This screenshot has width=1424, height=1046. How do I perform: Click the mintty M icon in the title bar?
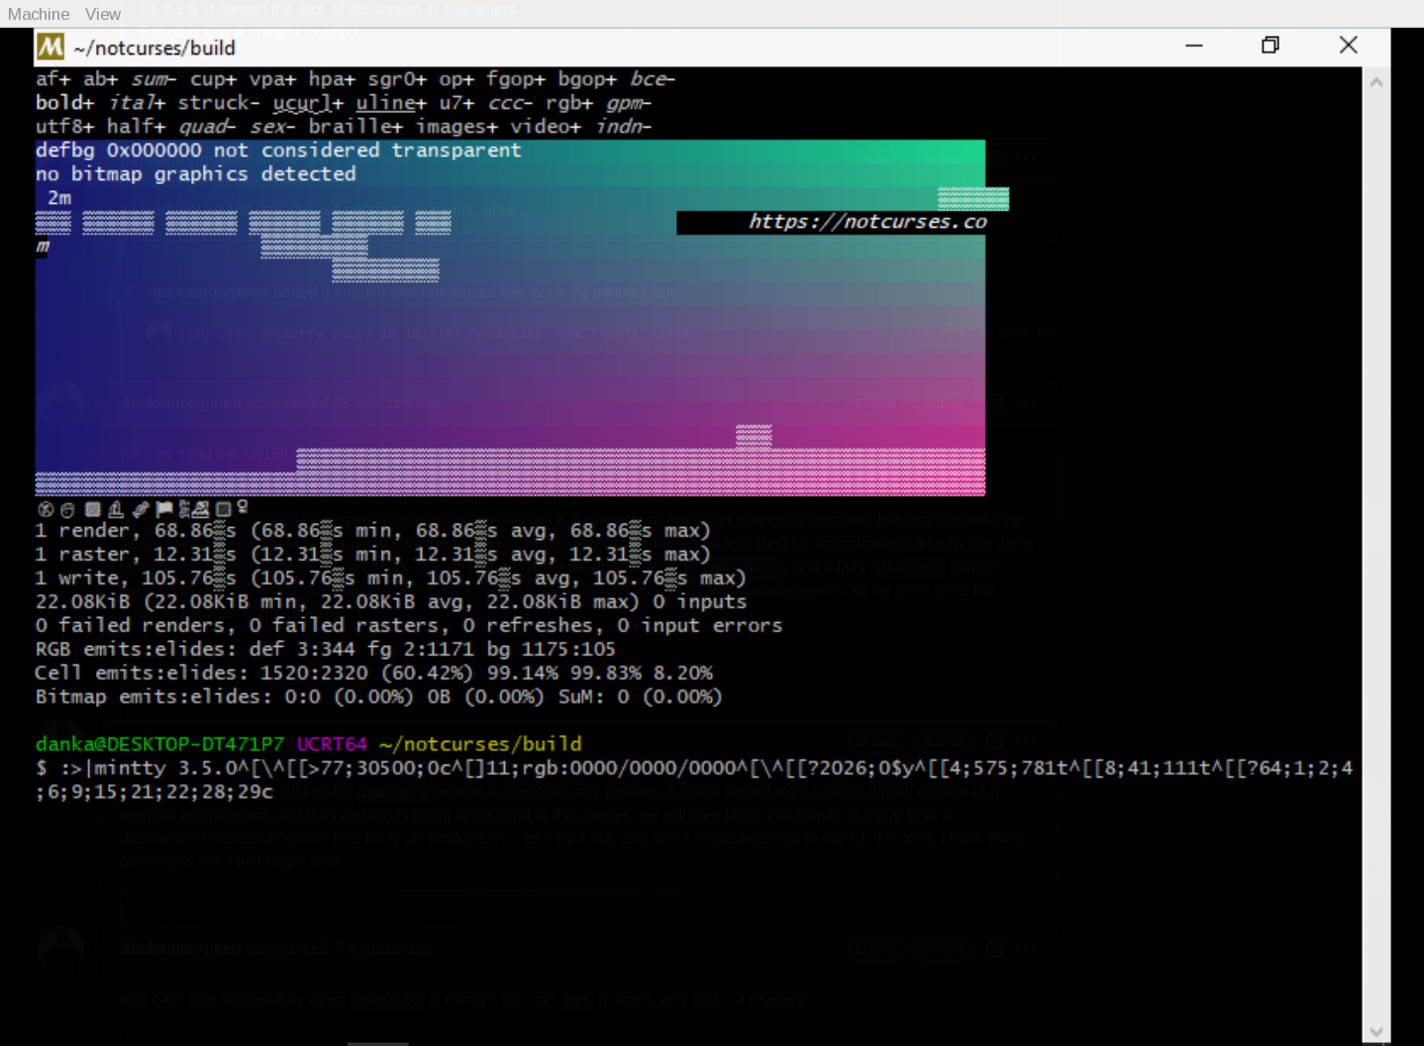48,47
